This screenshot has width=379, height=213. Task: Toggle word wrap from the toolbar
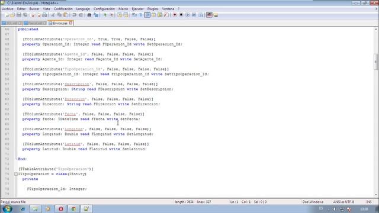pyautogui.click(x=134, y=15)
